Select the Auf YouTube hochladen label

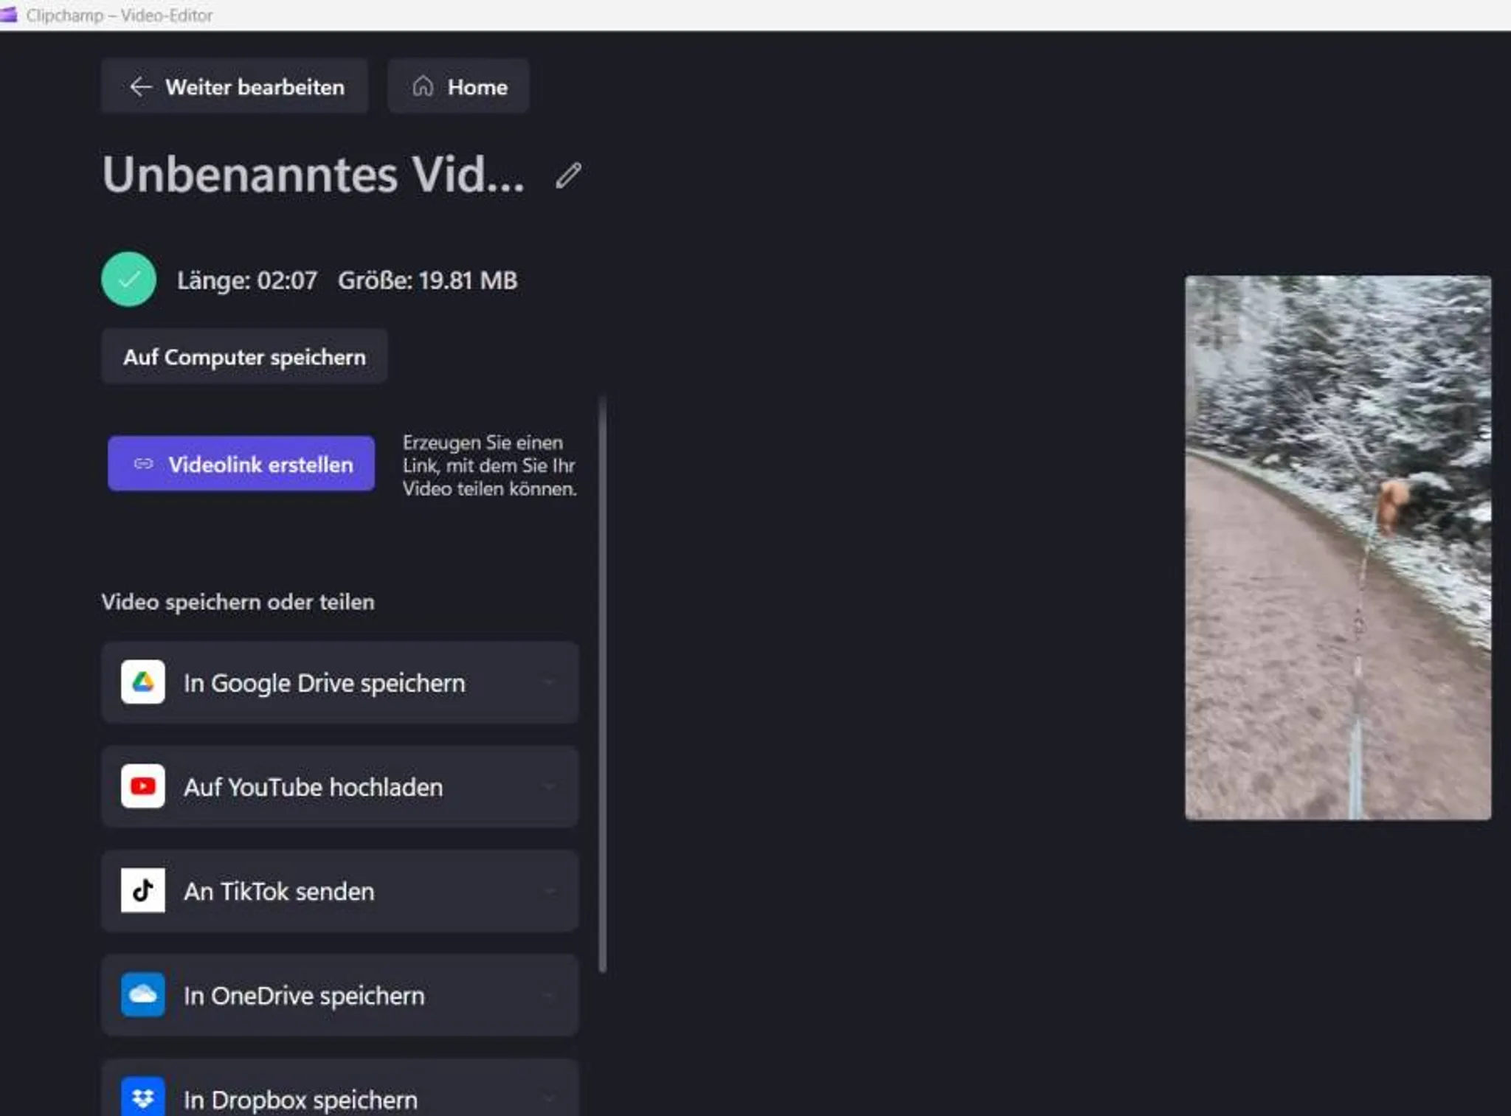click(314, 787)
